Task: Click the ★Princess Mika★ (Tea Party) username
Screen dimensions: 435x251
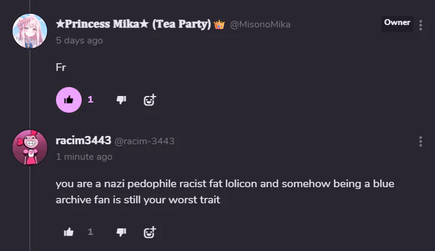Action: pos(133,24)
